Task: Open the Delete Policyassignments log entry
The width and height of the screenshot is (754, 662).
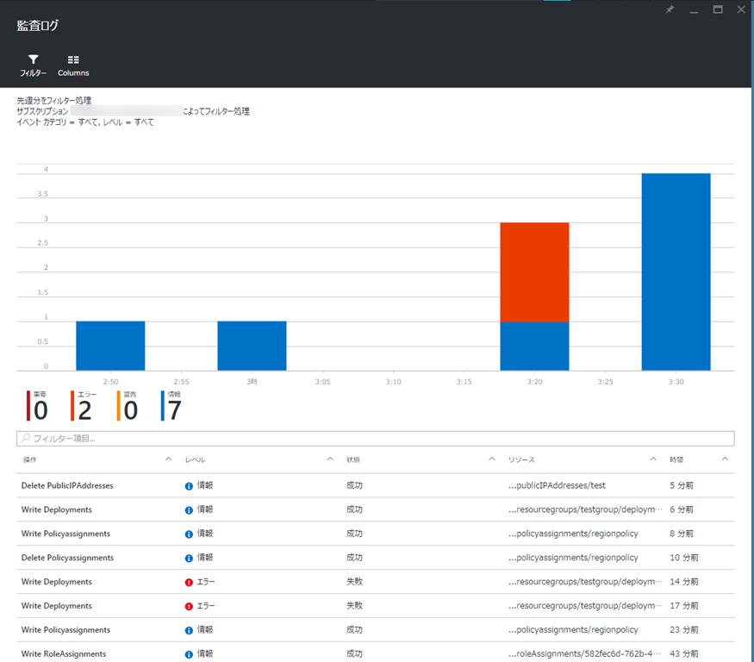Action: point(67,558)
